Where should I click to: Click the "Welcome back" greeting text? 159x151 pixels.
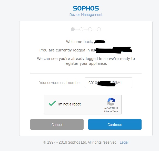pos(79,42)
